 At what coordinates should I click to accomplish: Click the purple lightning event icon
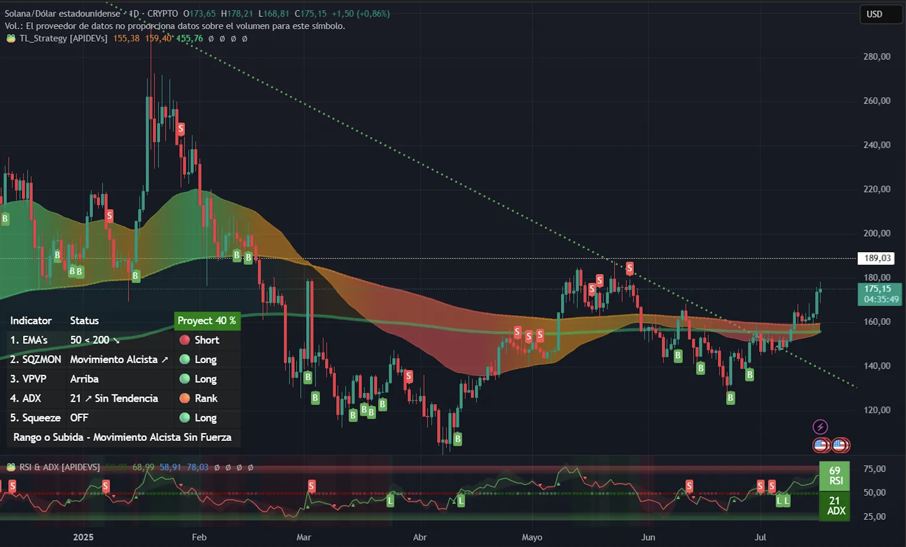pos(820,426)
